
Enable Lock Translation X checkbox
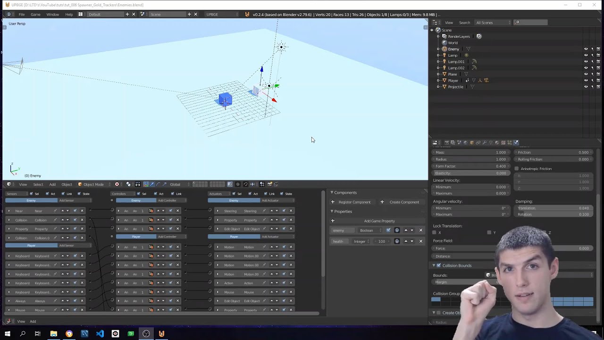click(x=434, y=232)
